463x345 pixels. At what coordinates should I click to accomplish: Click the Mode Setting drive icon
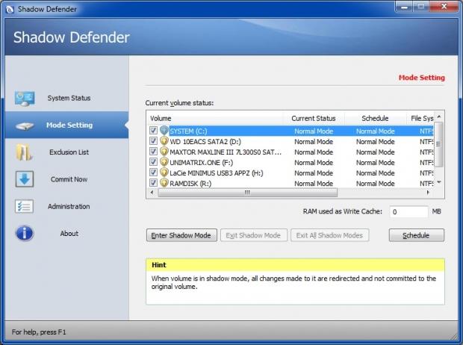[x=25, y=126]
